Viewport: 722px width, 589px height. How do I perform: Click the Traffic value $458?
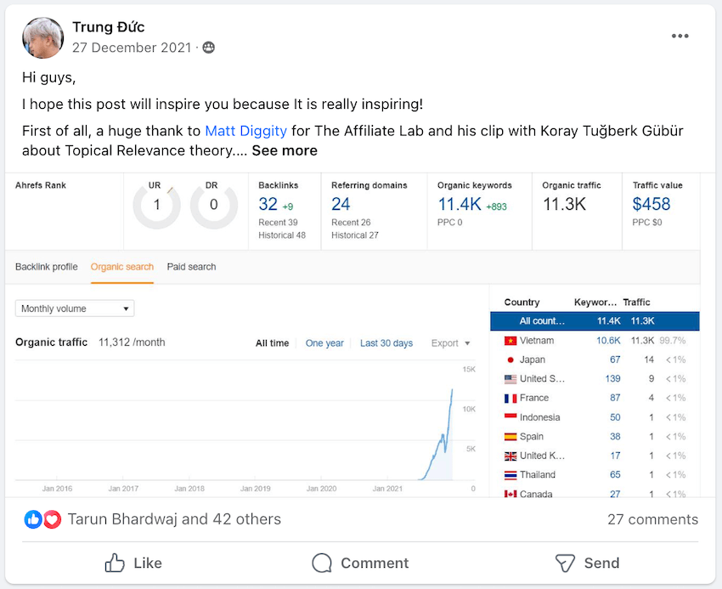point(651,204)
